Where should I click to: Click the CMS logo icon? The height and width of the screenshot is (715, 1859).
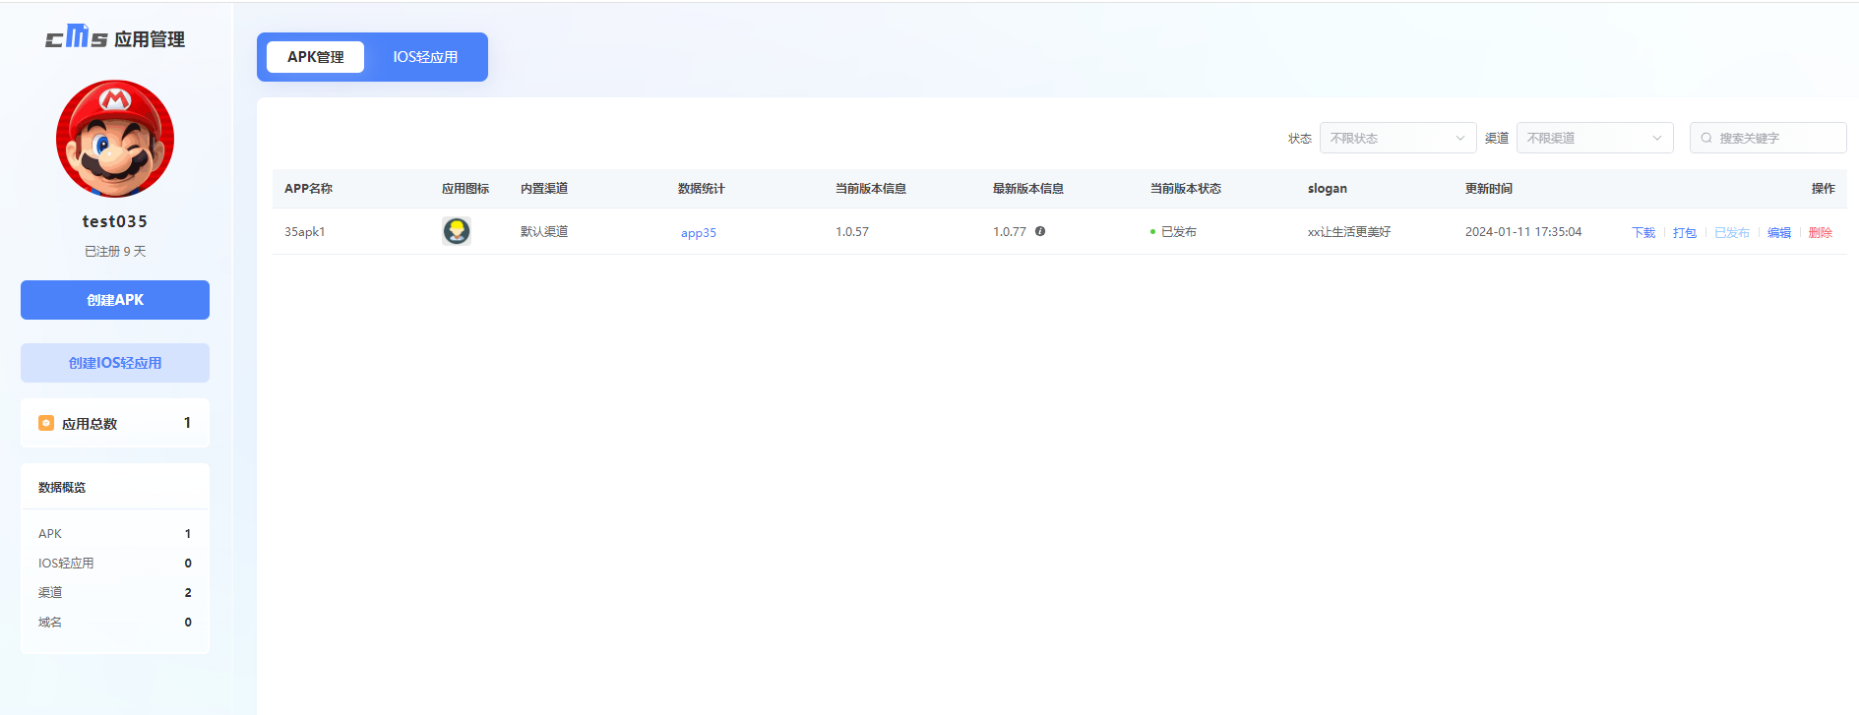click(76, 37)
